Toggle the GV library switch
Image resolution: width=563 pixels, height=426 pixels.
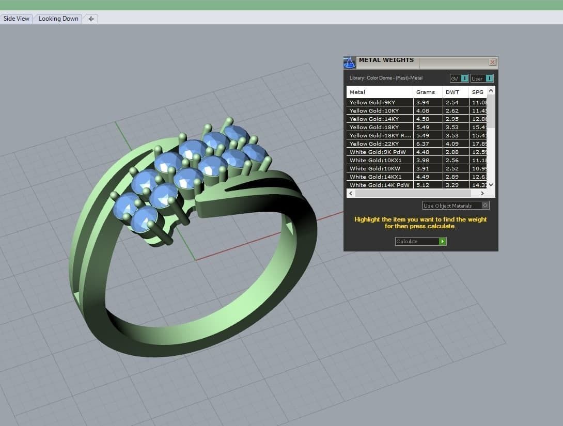pos(459,78)
